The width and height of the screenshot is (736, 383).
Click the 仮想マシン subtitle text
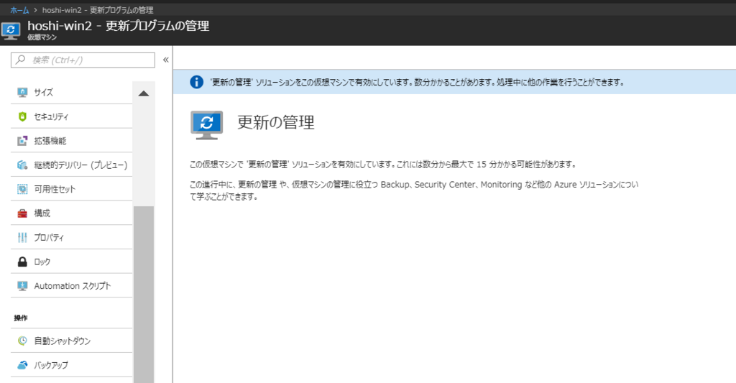[42, 37]
